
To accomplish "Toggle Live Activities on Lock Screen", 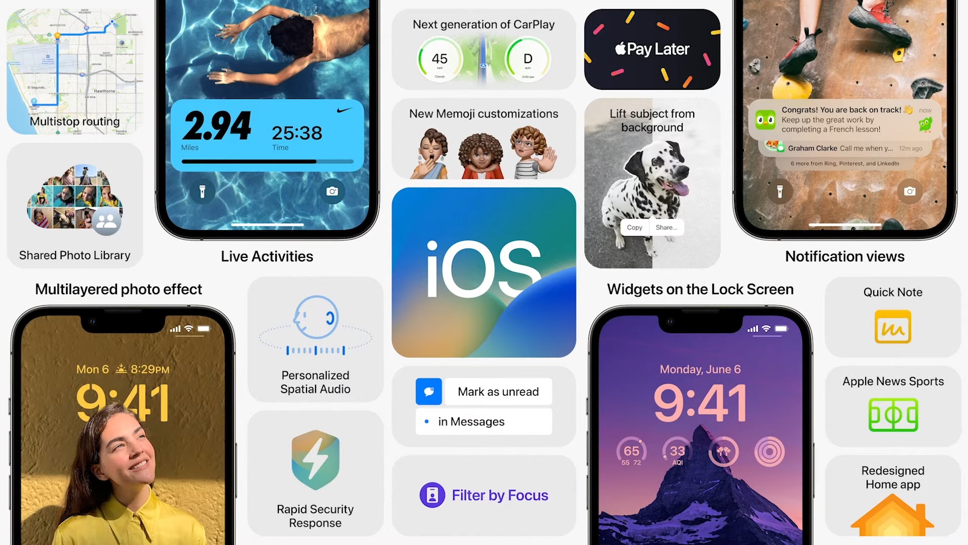I will tap(266, 133).
